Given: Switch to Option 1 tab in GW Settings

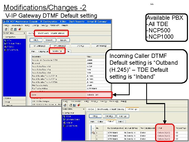Looking at the screenshot, I should pos(100,121).
